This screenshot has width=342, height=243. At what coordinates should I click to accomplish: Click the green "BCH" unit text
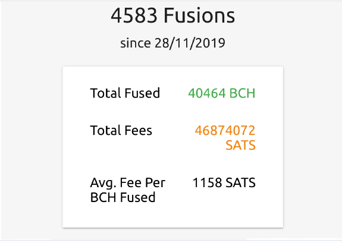242,93
